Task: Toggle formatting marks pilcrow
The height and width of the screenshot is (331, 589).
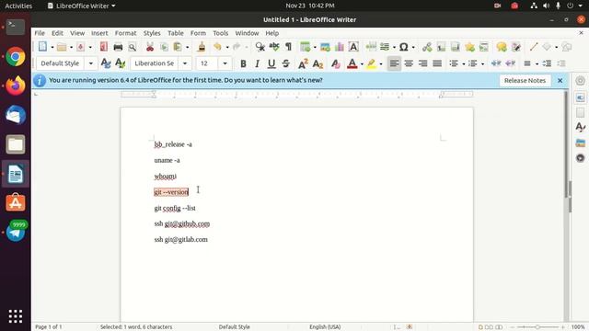Action: 288,47
